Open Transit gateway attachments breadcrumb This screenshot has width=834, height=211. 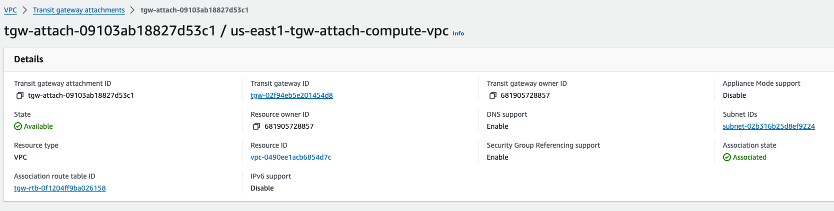(x=79, y=10)
